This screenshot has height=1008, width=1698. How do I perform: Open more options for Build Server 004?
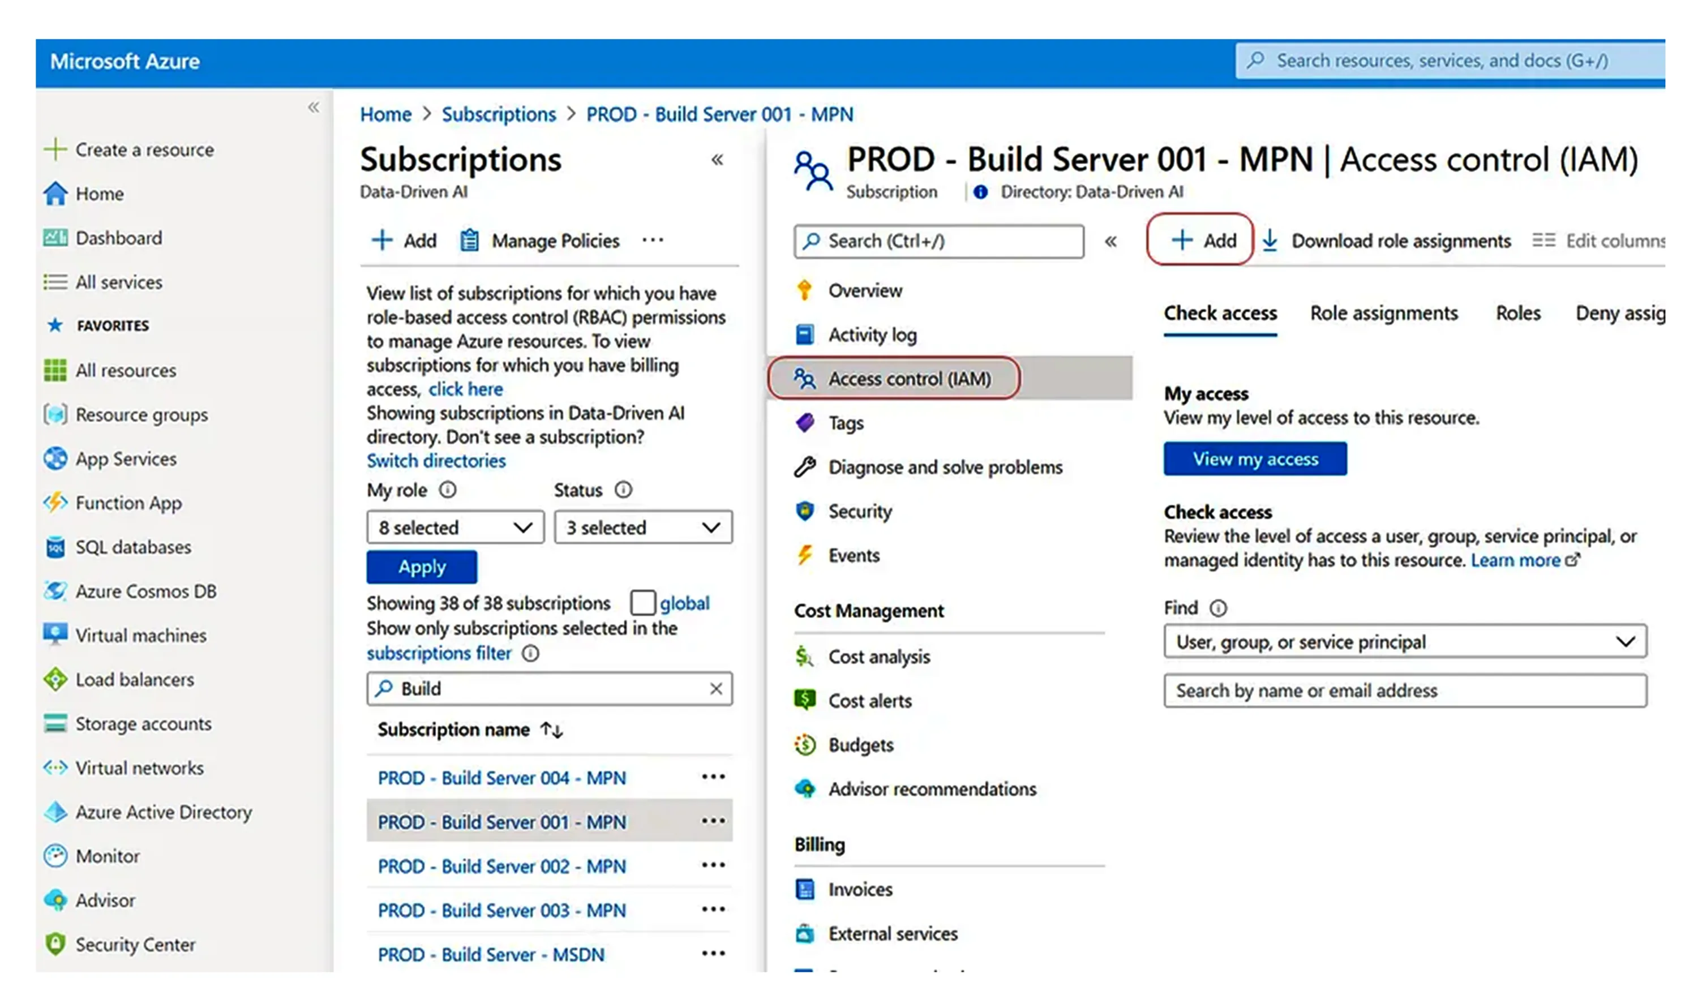[x=713, y=777]
